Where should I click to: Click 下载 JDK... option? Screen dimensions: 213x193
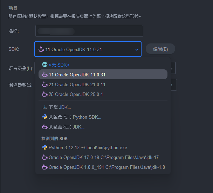[103, 107]
